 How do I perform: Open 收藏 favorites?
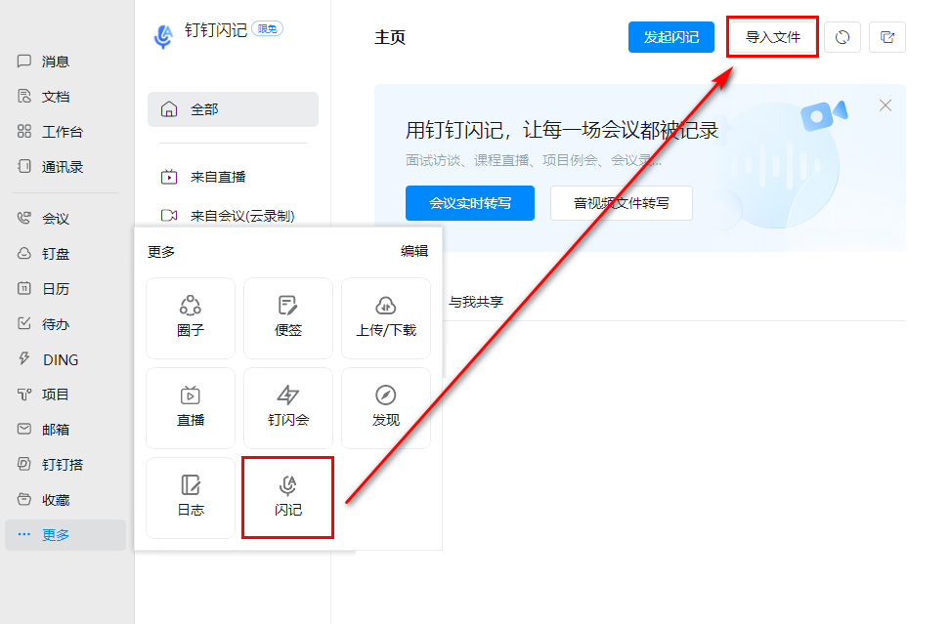[44, 500]
